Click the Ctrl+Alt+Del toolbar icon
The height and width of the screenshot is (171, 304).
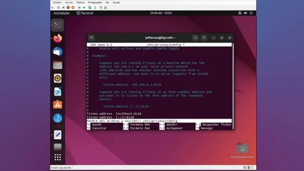(53, 8)
